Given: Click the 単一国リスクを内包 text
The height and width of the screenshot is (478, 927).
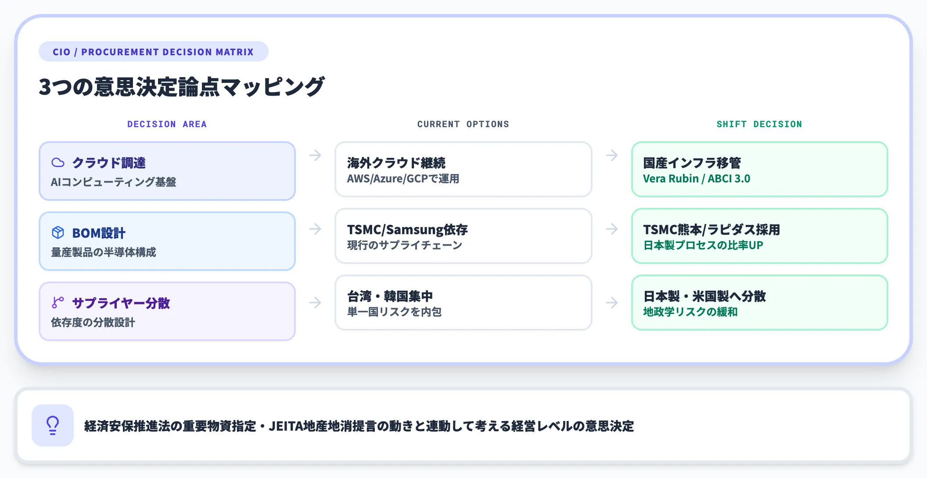Looking at the screenshot, I should [x=394, y=312].
